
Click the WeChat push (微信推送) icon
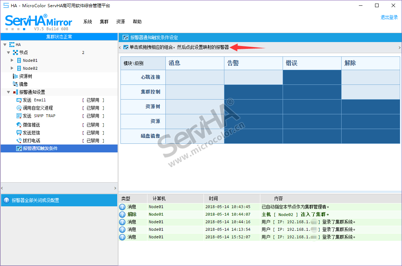19,125
